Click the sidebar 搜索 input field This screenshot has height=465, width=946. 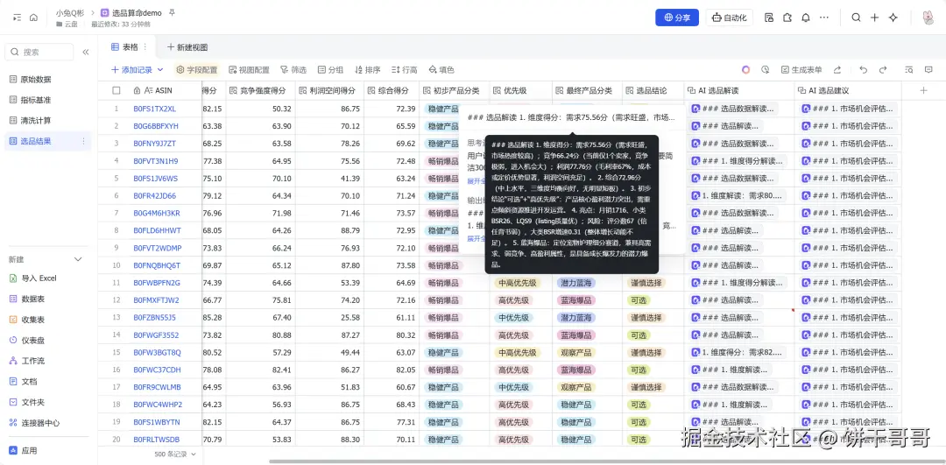44,53
